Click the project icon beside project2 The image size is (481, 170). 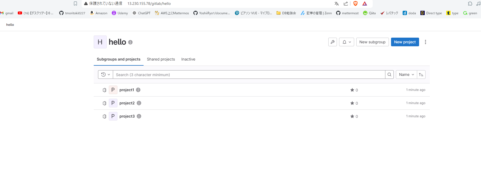pyautogui.click(x=104, y=103)
